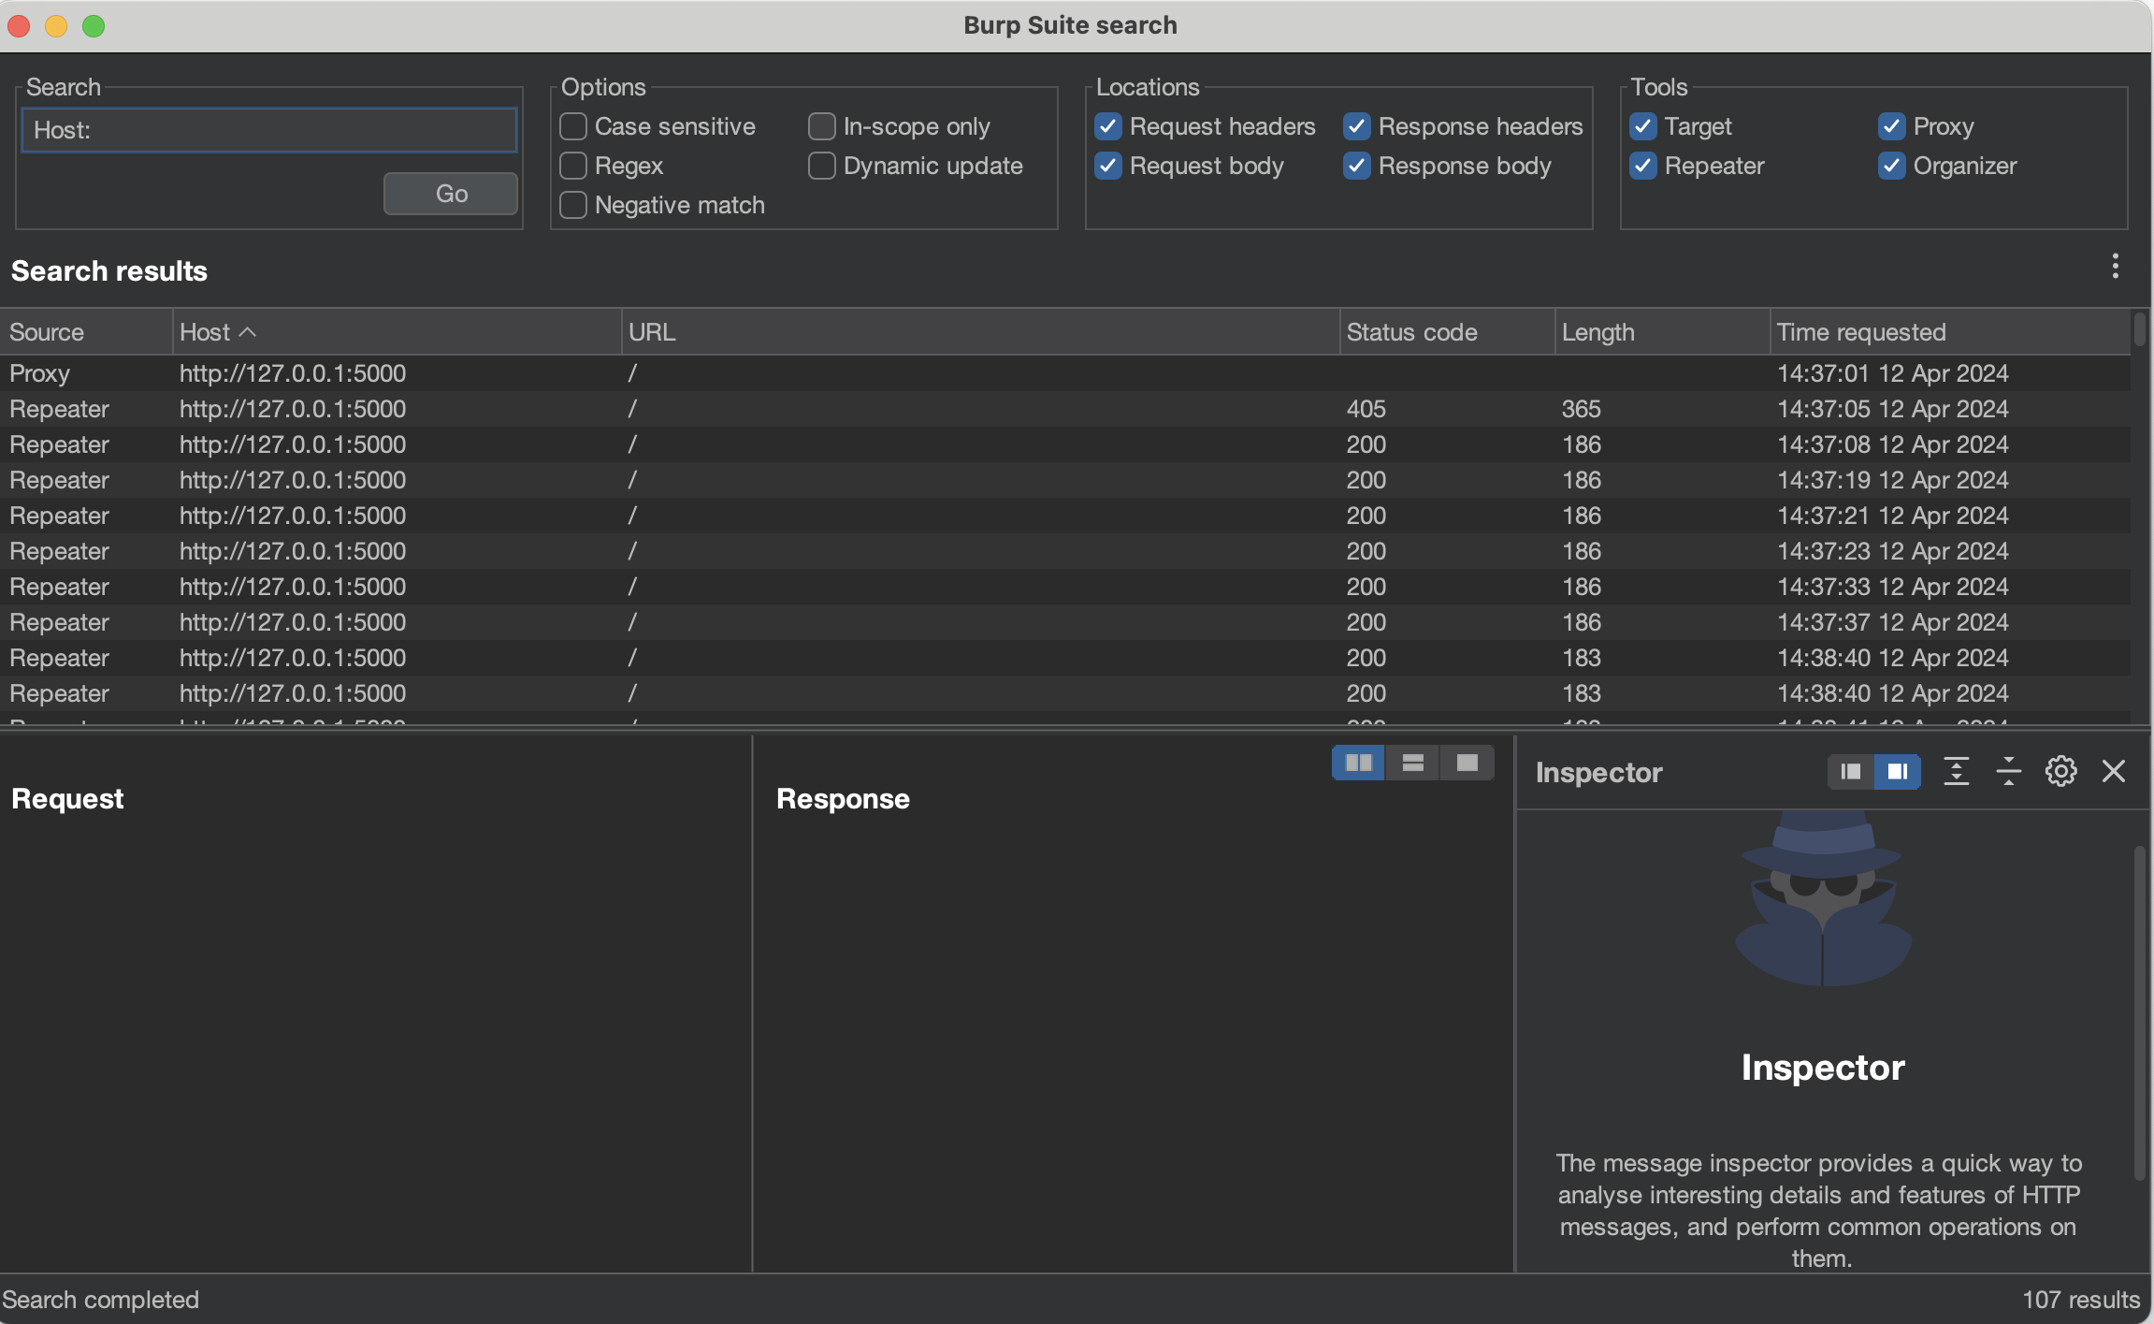
Task: Click the Go search button
Action: coord(451,194)
